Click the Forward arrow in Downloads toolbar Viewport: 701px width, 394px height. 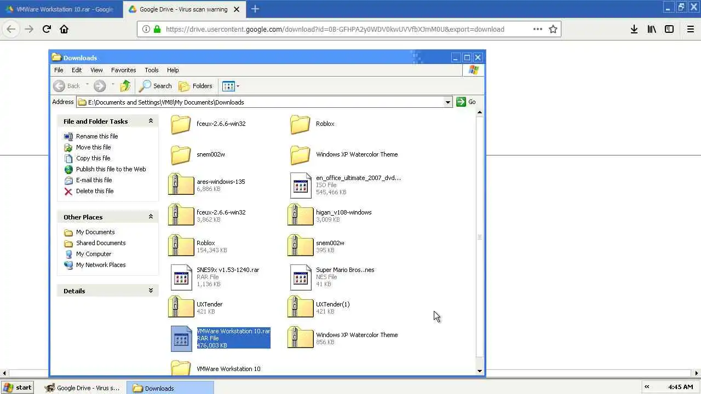[99, 86]
